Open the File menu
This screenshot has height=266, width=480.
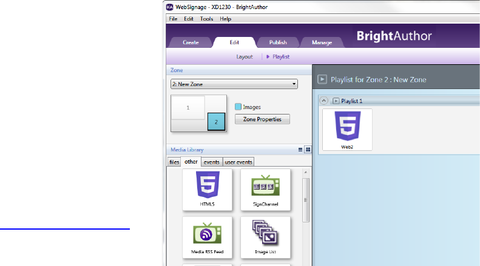173,19
